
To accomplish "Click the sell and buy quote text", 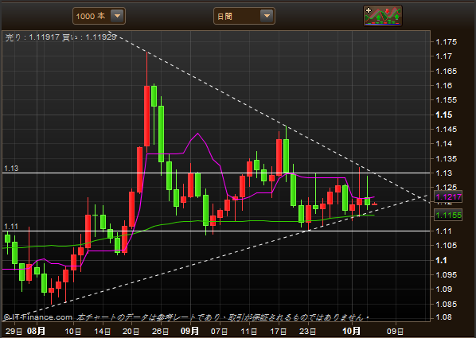I will pyautogui.click(x=60, y=37).
